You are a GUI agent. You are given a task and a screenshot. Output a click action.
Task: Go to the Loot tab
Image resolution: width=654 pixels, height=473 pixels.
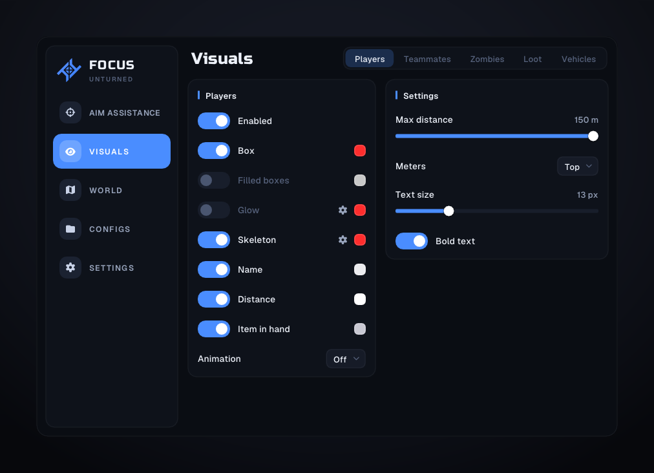coord(533,59)
